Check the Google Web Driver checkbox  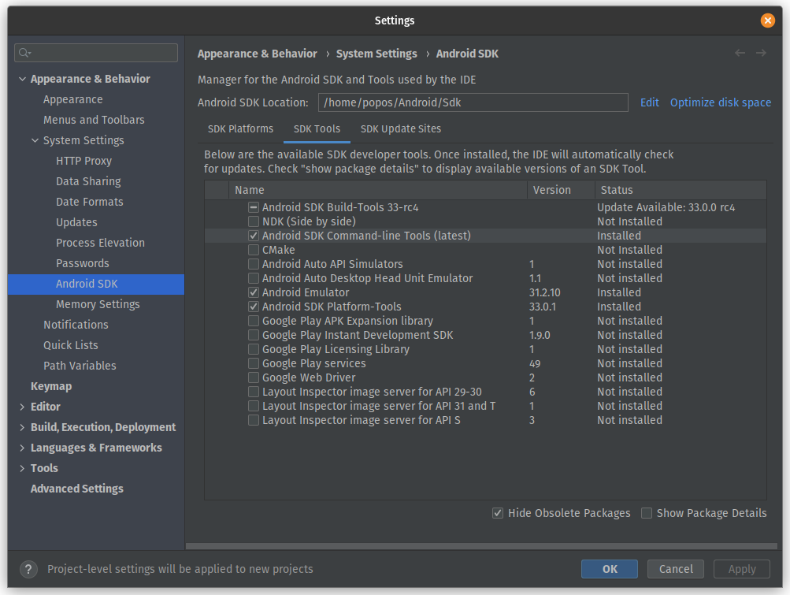click(254, 377)
